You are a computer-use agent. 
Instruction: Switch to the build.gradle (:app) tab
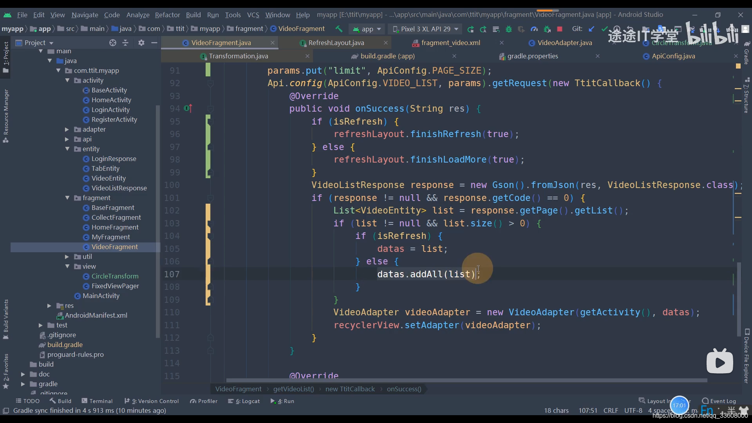click(x=387, y=56)
